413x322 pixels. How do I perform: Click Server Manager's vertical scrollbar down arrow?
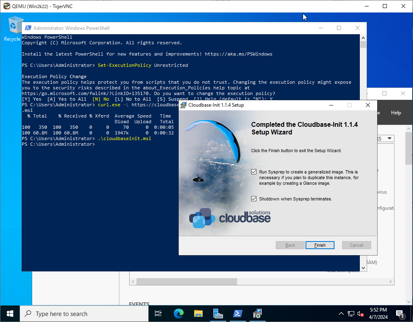[x=409, y=302]
